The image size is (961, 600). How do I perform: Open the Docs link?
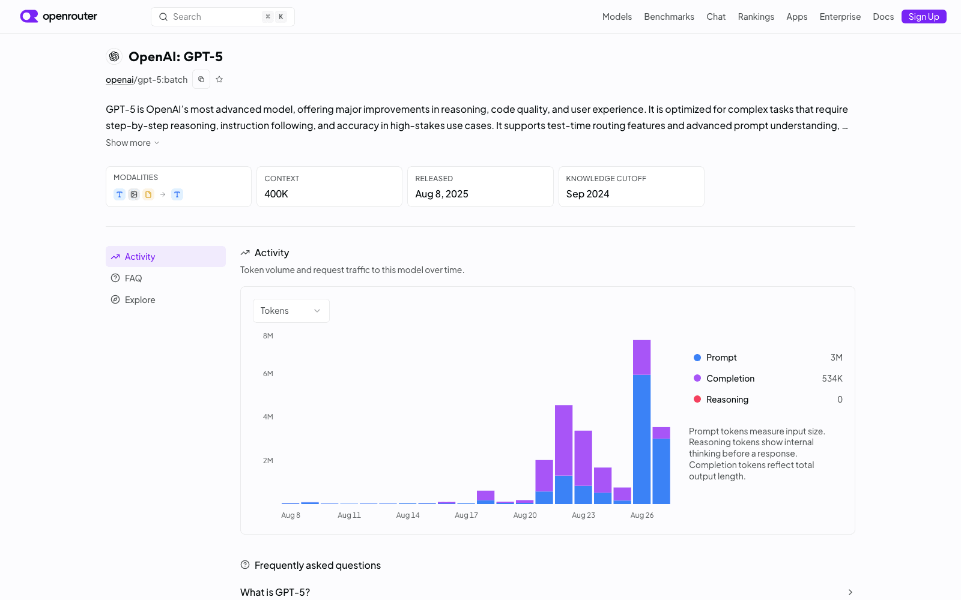point(883,17)
